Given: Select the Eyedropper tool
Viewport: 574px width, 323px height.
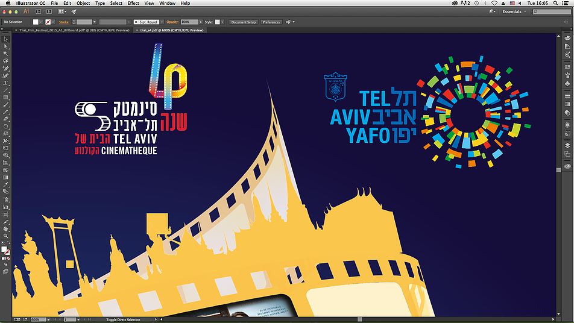Looking at the screenshot, I should (5, 185).
